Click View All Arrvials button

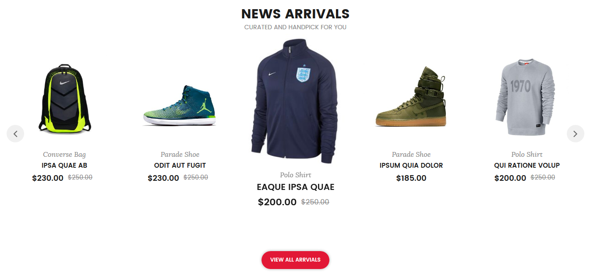tap(295, 260)
